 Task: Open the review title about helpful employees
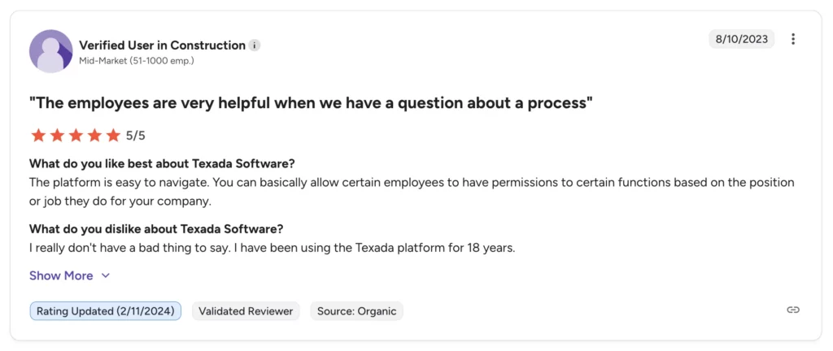311,103
